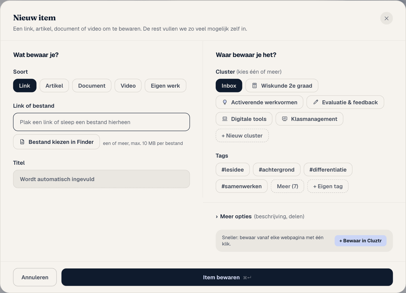Click the 'Waar bewaar je het?' heading
Image resolution: width=406 pixels, height=293 pixels.
246,55
